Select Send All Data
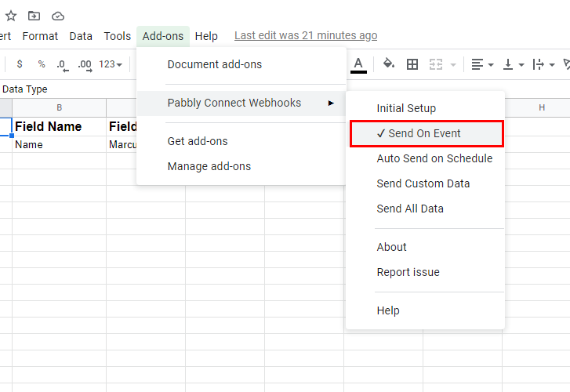This screenshot has height=392, width=570. [425, 209]
